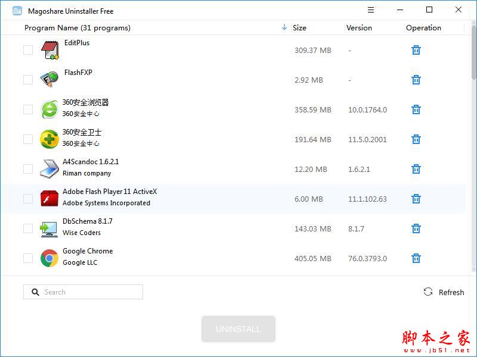The image size is (477, 357).
Task: Sort by the Size column header
Action: point(299,27)
